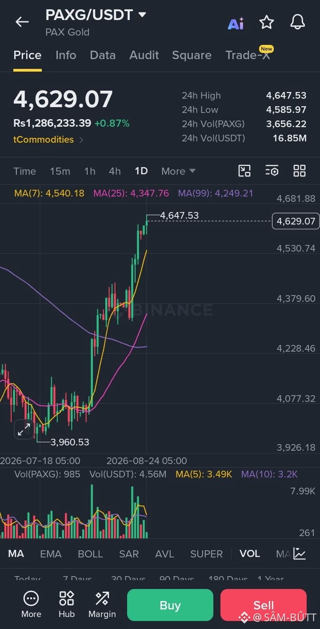Toggle the SAR indicator
Image resolution: width=320 pixels, height=629 pixels.
(x=129, y=554)
